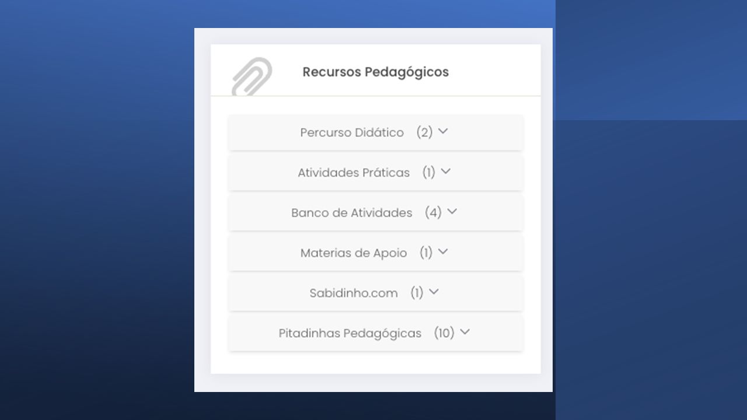Image resolution: width=747 pixels, height=420 pixels.
Task: Click the chevron arrow beside Atividades Práticas
Action: (x=446, y=171)
